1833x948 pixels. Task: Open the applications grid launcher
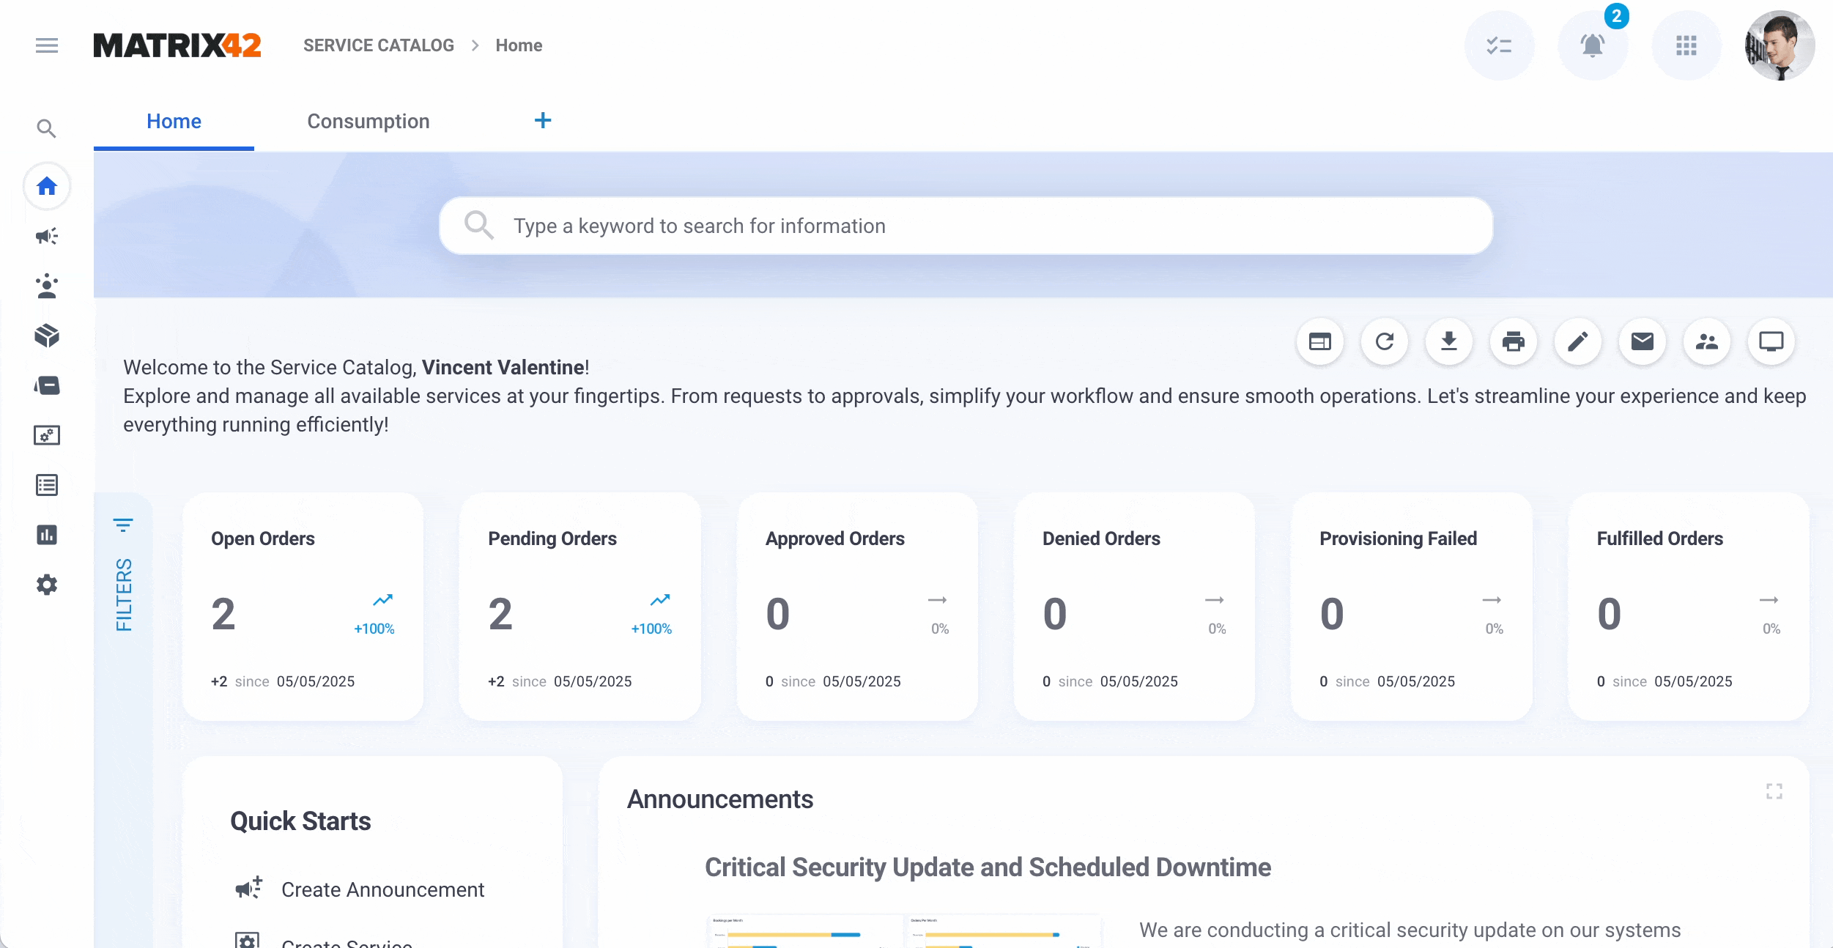click(1686, 45)
